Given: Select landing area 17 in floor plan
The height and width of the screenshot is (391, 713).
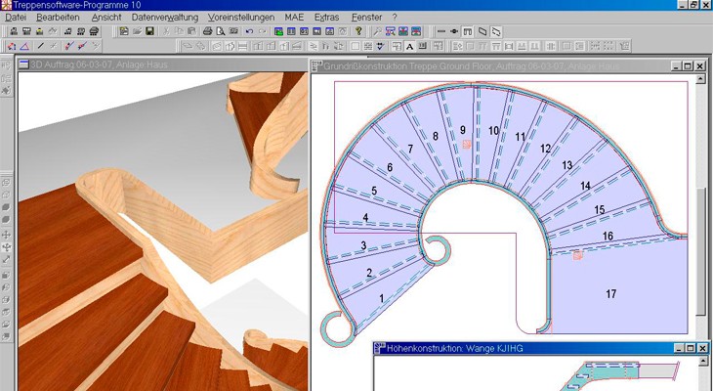Looking at the screenshot, I should [x=611, y=293].
